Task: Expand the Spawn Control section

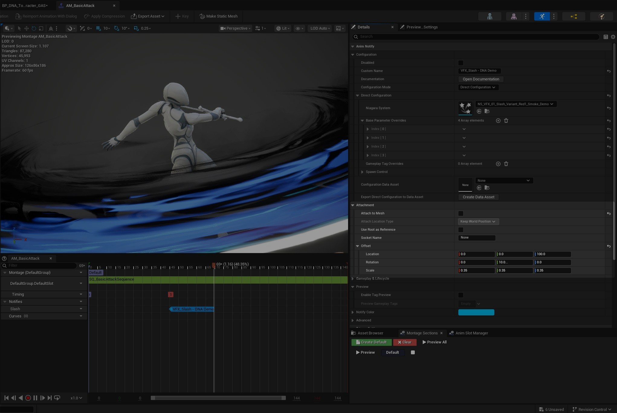Action: coord(362,172)
